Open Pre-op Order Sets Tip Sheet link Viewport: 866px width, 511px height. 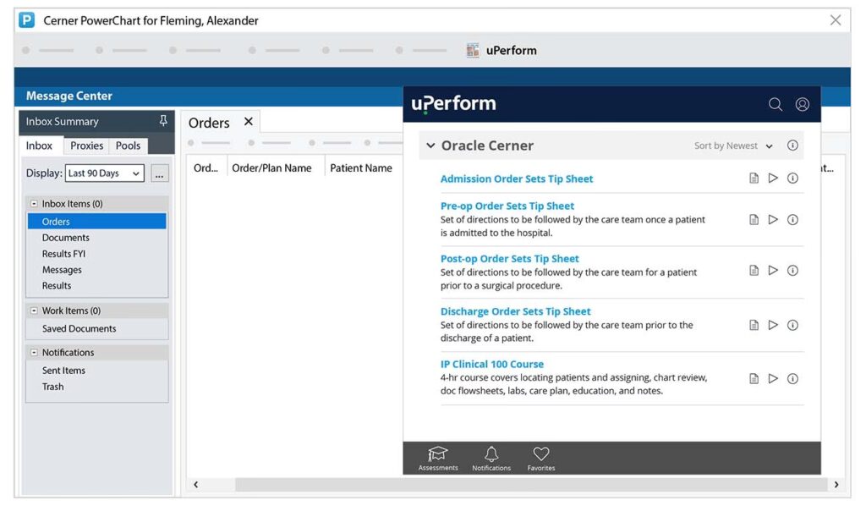[507, 206]
